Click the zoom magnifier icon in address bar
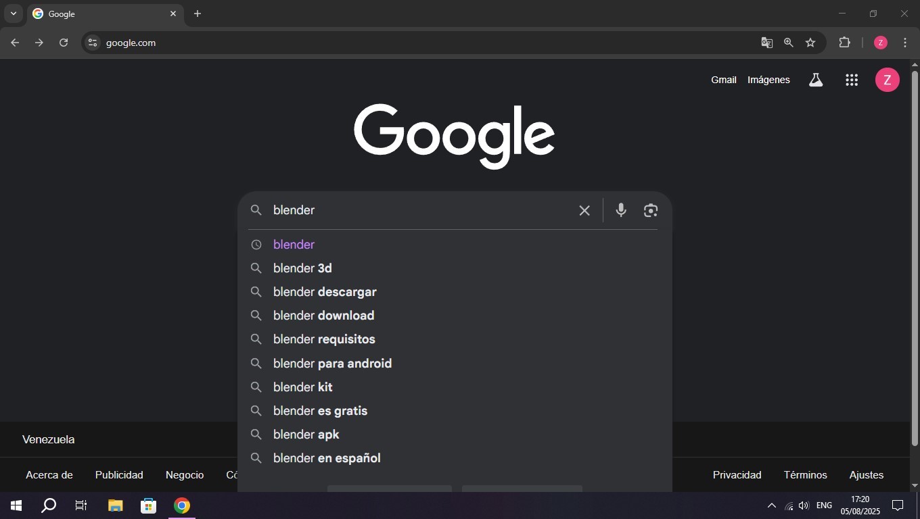 point(789,43)
